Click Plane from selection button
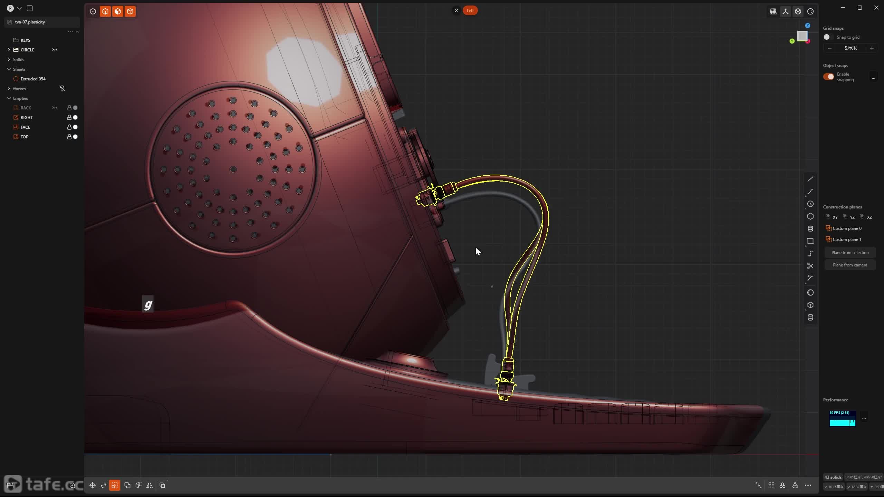 850,252
